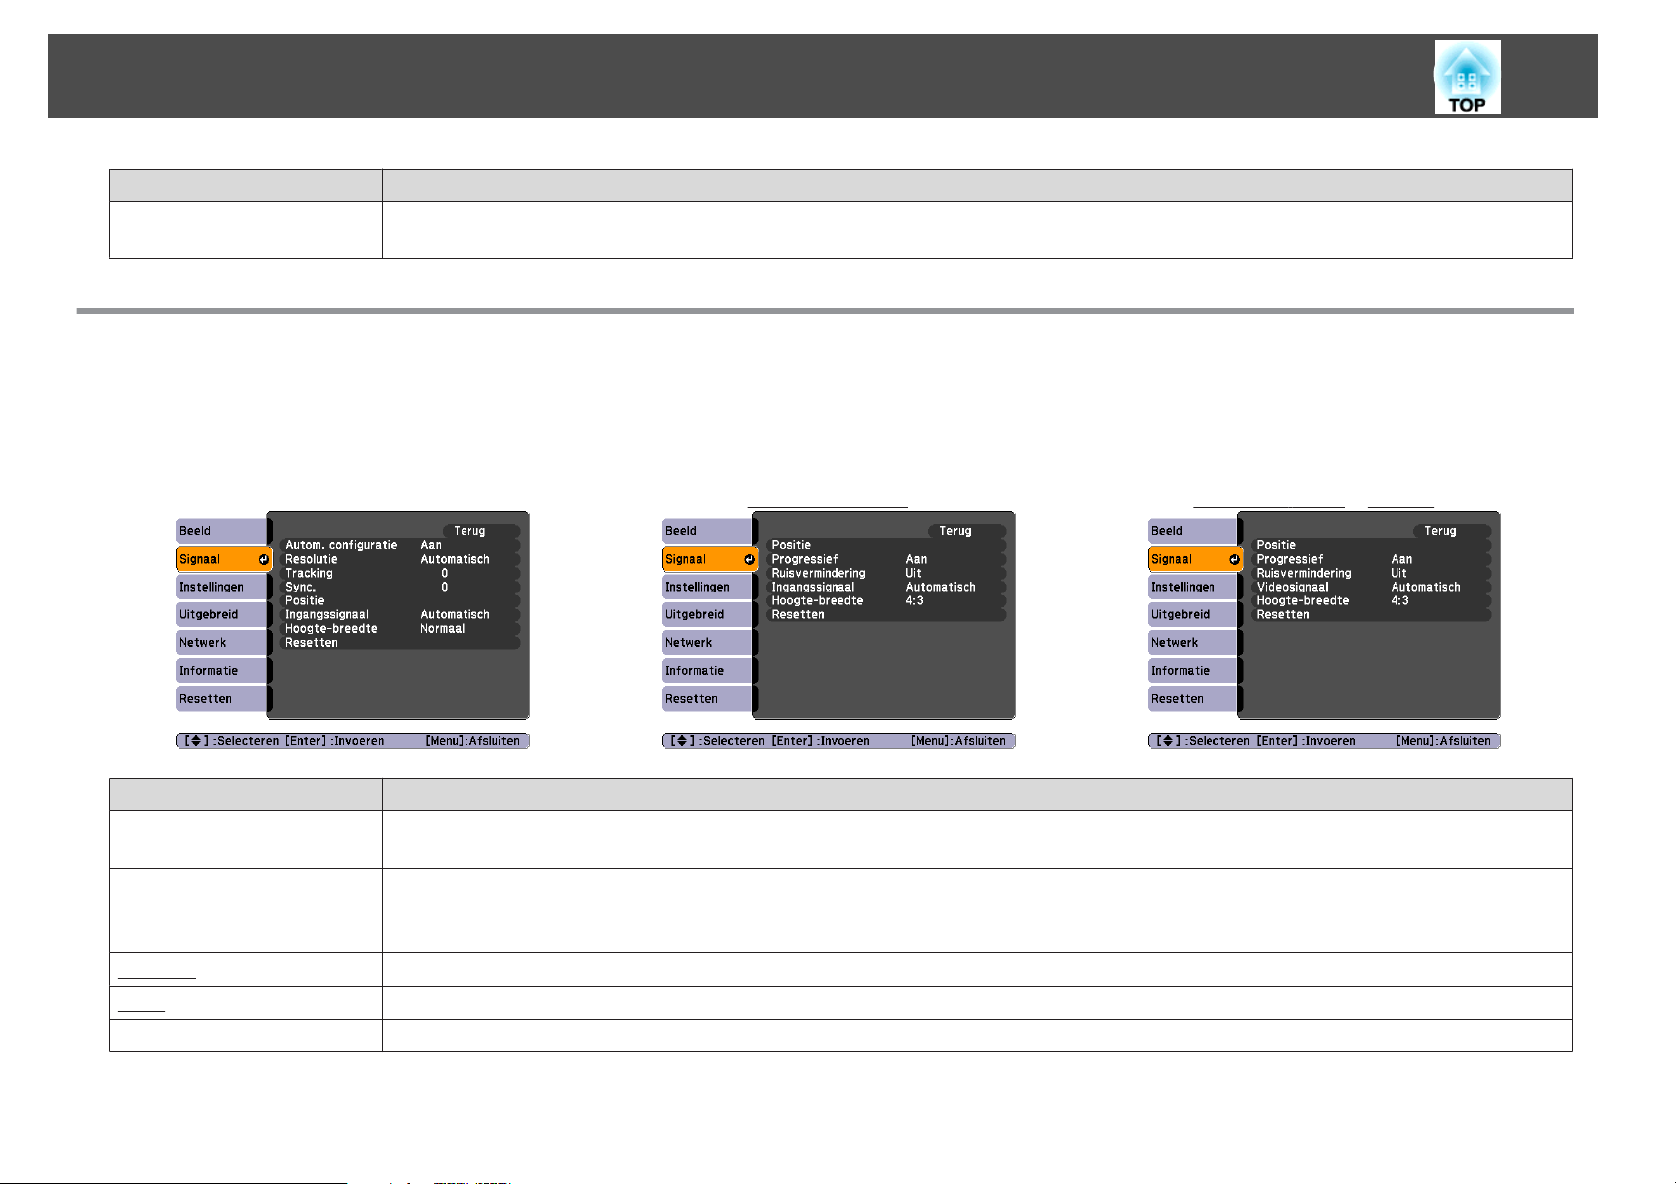Select Netwerk tab in the middle menu screenshot
1676x1184 pixels.
[x=708, y=642]
